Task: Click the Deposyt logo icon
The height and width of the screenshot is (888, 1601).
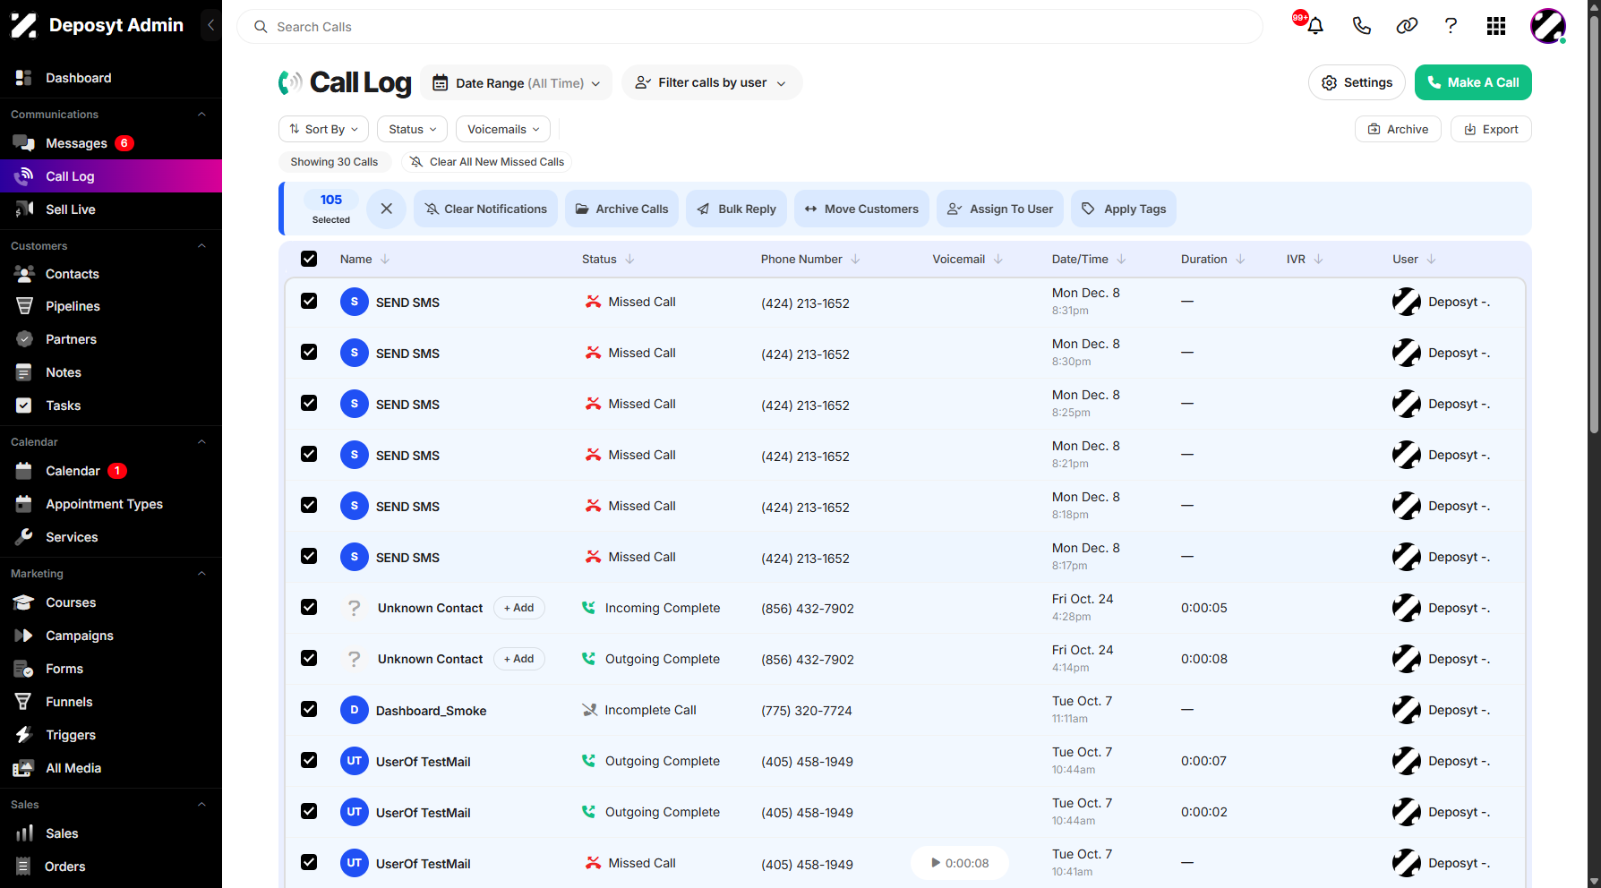Action: coord(24,25)
